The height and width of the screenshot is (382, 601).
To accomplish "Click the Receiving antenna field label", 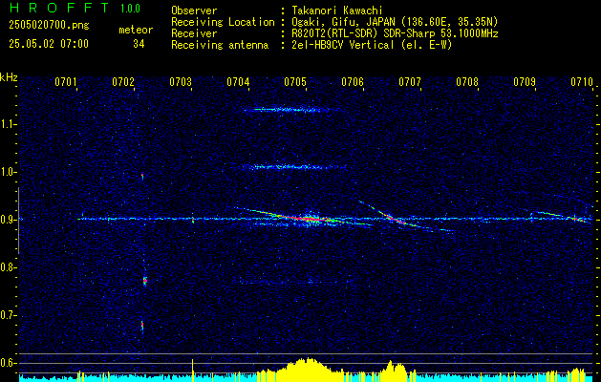I will (220, 45).
